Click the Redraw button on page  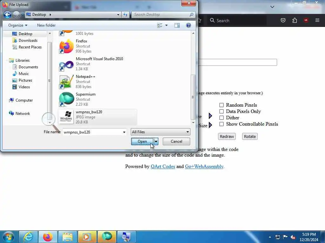click(227, 136)
